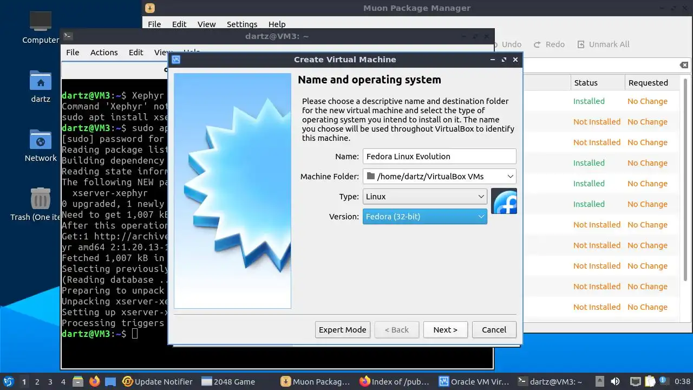Switch to Firefox 'Index of /pub' taskbar entry
The image size is (693, 390).
394,381
